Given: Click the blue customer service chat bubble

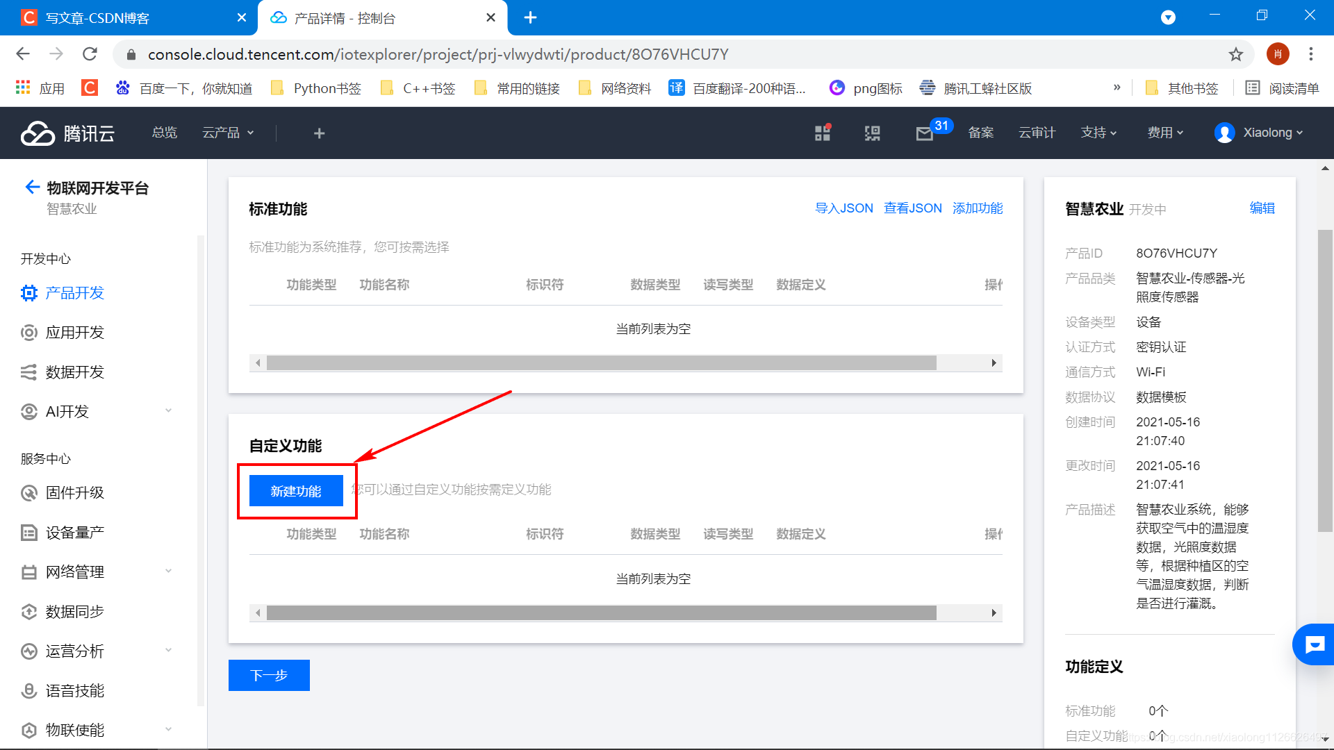Looking at the screenshot, I should click(1314, 645).
